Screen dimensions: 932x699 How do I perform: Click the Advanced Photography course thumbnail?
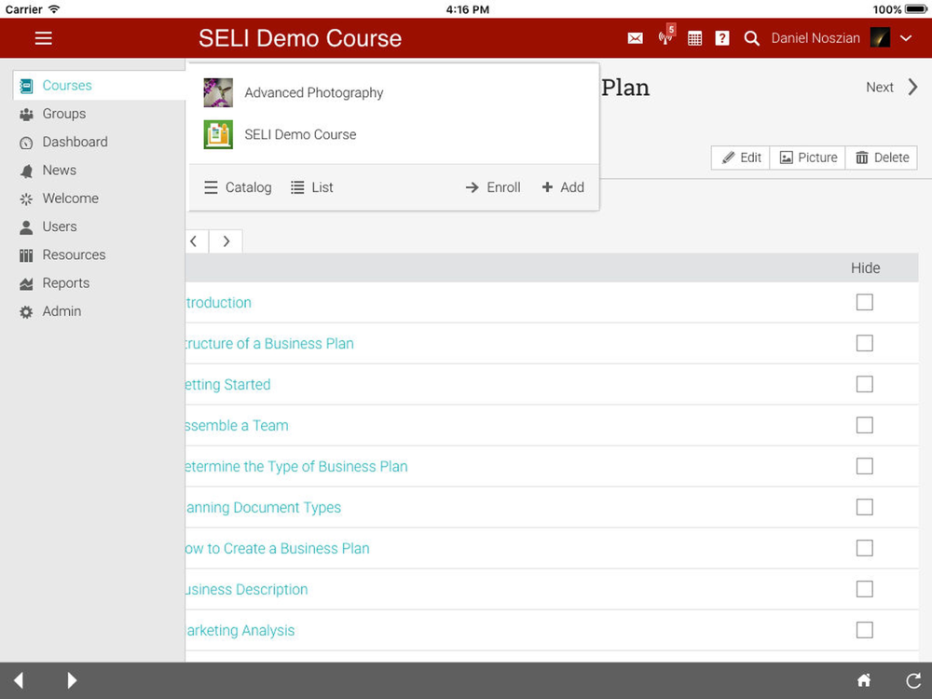(218, 92)
